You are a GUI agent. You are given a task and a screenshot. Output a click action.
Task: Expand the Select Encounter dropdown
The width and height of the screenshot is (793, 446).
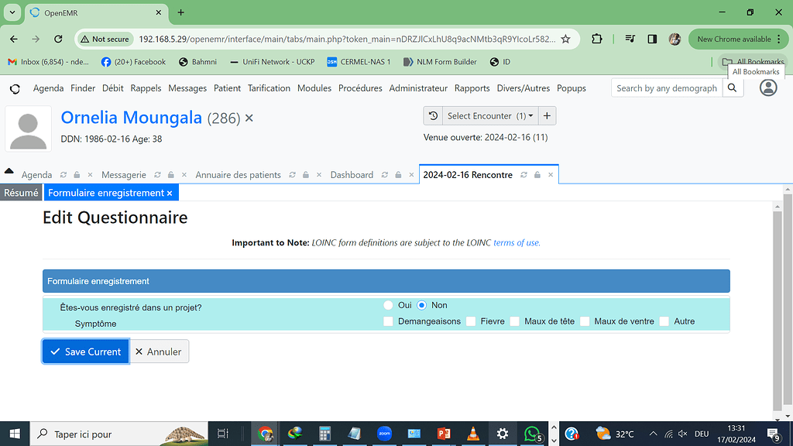click(490, 116)
